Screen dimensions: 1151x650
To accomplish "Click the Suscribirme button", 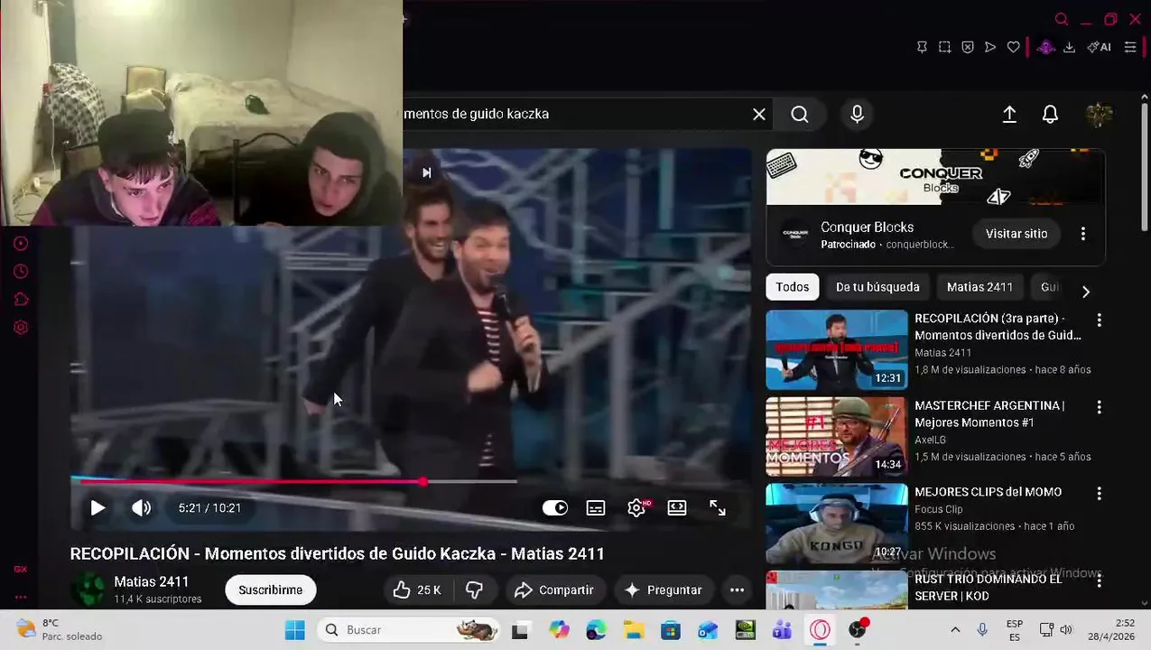I will coord(270,590).
